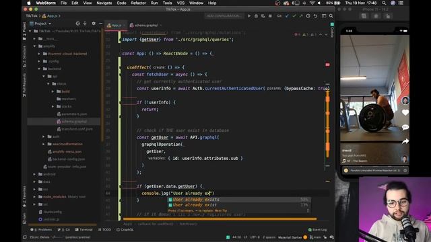The height and width of the screenshot is (242, 431).
Task: Switch to the schema.graphql editor tab
Action: [145, 26]
